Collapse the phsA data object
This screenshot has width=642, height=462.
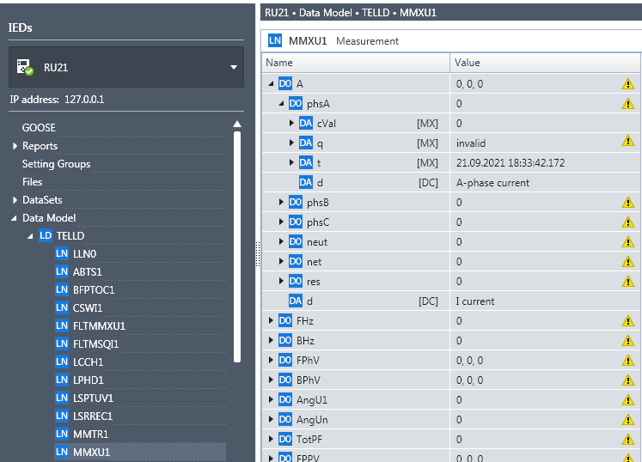tap(282, 104)
